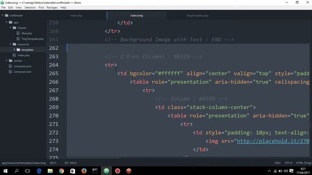
Task: Click the swiftmailer folder icon
Action: 6,15
